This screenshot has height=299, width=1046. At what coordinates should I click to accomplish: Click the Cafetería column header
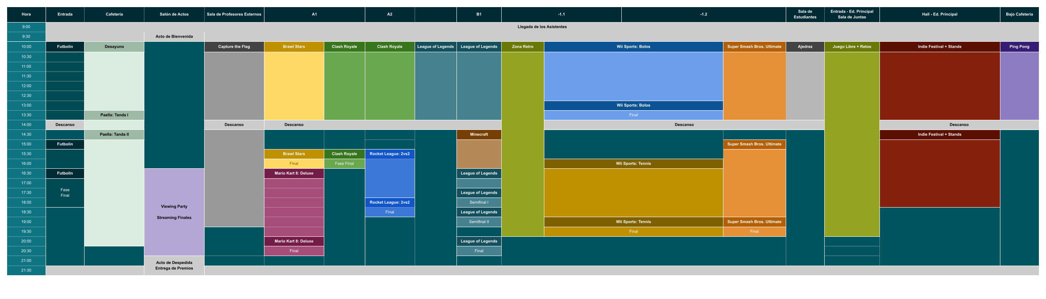(x=114, y=14)
